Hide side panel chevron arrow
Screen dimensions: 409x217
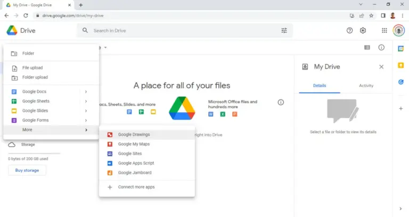tap(400, 209)
